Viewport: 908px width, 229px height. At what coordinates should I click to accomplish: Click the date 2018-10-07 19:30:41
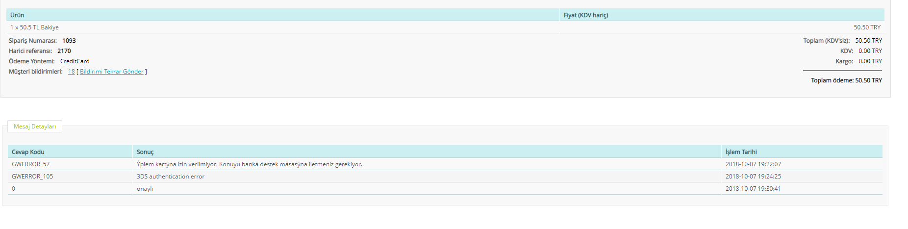[x=753, y=189]
